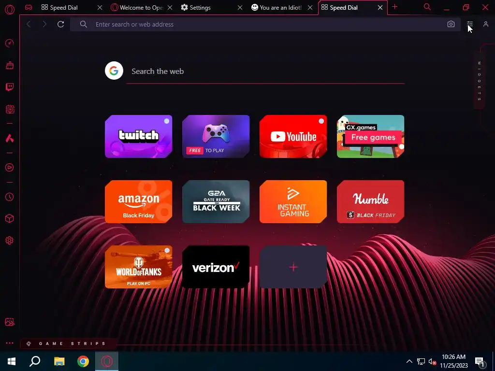Take a snapshot with camera icon
Image resolution: width=495 pixels, height=371 pixels.
tap(451, 24)
